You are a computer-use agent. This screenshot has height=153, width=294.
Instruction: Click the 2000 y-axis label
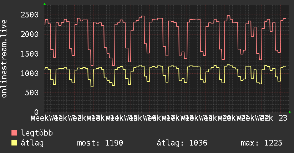pyautogui.click(x=30, y=35)
